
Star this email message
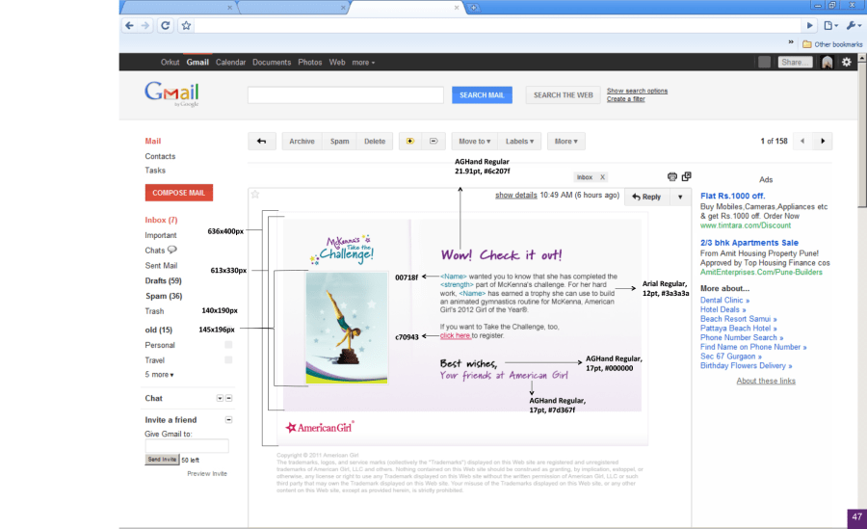pos(255,195)
